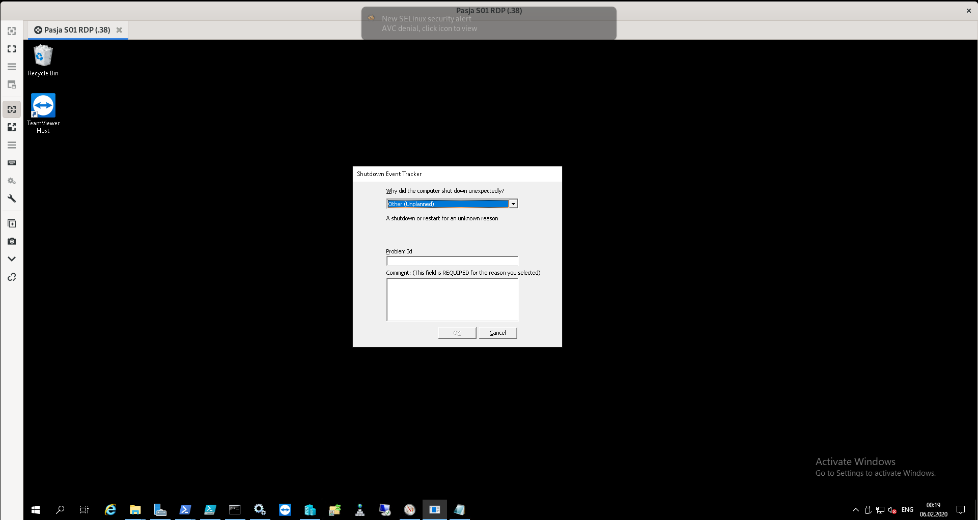Disconnect the session with the broken link icon
The image size is (978, 520).
[12, 277]
